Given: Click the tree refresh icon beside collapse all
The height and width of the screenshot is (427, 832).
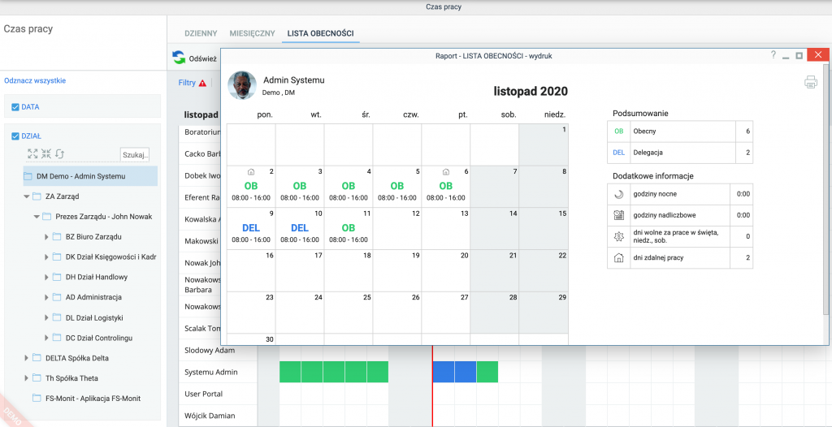Looking at the screenshot, I should click(59, 153).
